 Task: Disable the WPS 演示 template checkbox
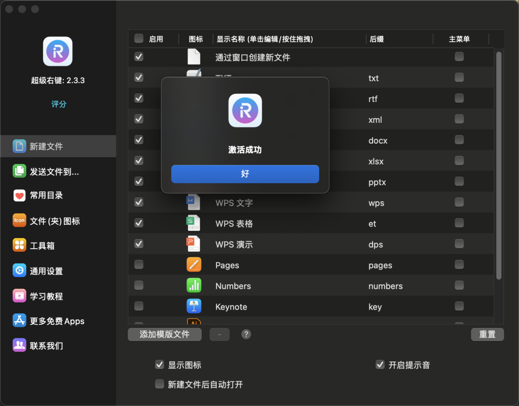coord(138,244)
